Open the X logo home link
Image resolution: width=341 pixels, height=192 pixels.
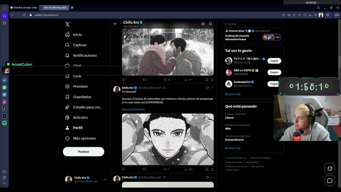tap(67, 24)
